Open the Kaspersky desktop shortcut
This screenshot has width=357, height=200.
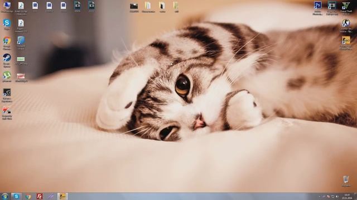click(x=7, y=113)
